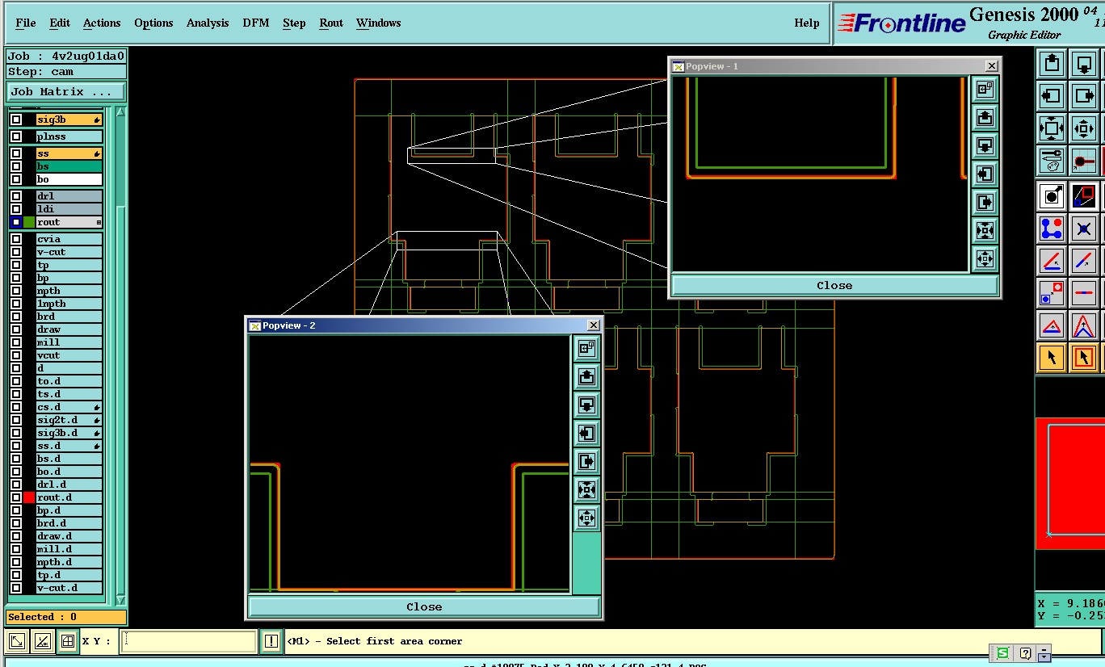Click the grid snap icon beside X Y field
Viewport: 1105px width, 667px height.
[x=68, y=641]
